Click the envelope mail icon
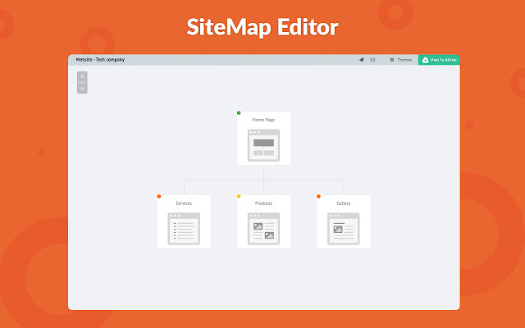 point(372,60)
